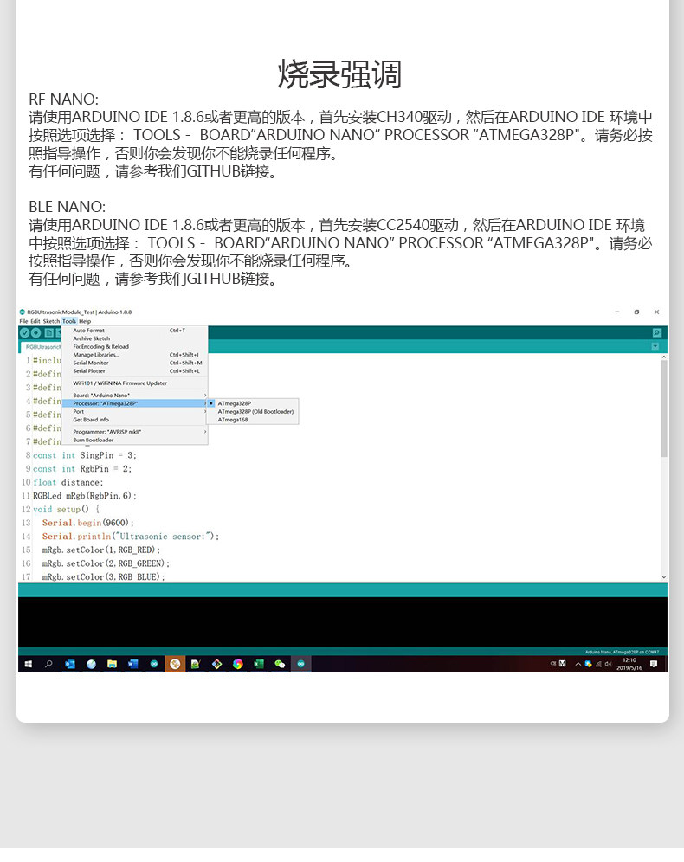This screenshot has width=684, height=862.
Task: Choose Burn Bootloader entry
Action: 135,441
